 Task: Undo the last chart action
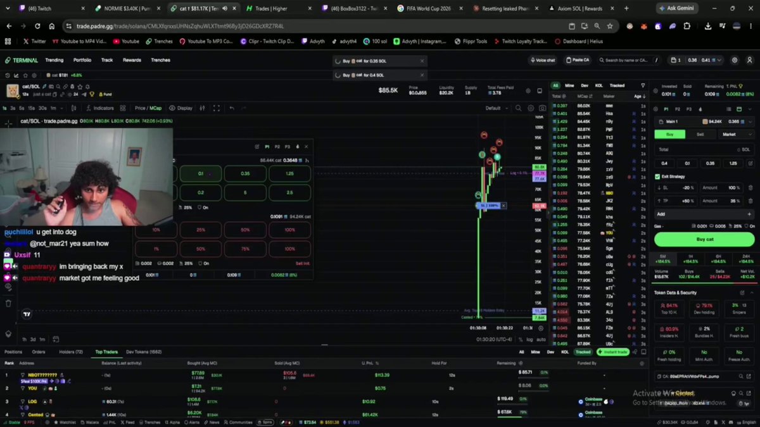[232, 108]
